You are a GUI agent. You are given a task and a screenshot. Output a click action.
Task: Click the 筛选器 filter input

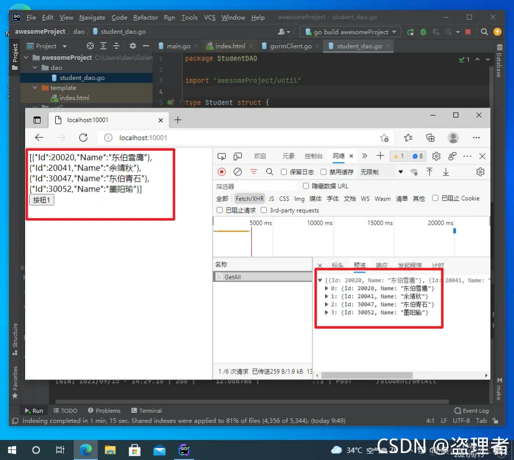tap(256, 187)
